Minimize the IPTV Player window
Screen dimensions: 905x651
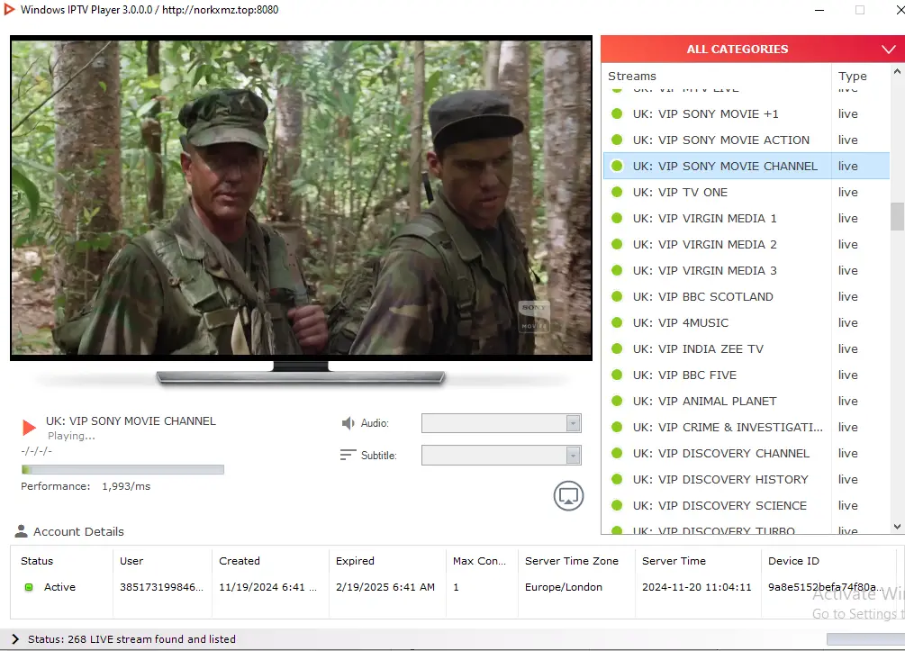[x=819, y=10]
